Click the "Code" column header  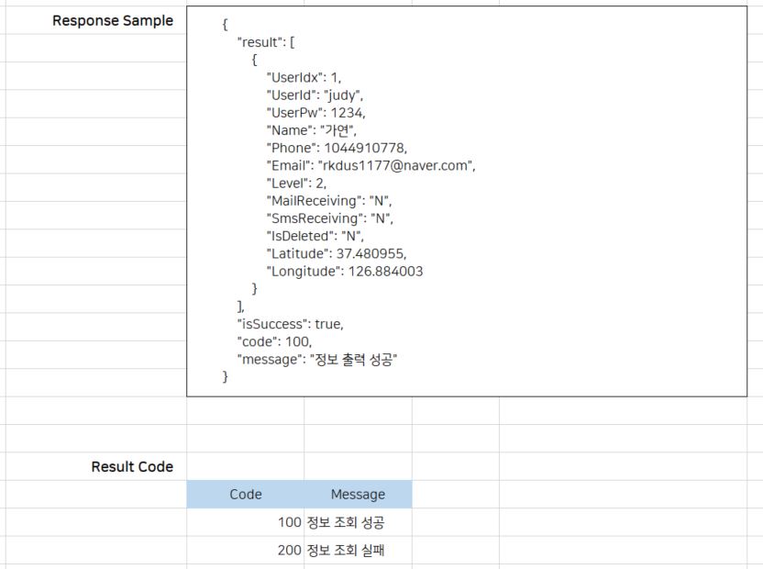(x=245, y=494)
